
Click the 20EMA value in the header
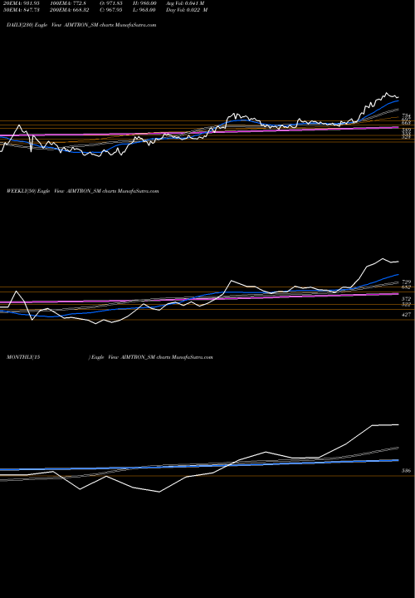(x=22, y=3)
